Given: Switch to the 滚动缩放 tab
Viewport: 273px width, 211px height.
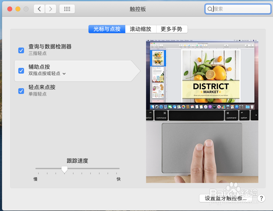Looking at the screenshot, I should 141,29.
